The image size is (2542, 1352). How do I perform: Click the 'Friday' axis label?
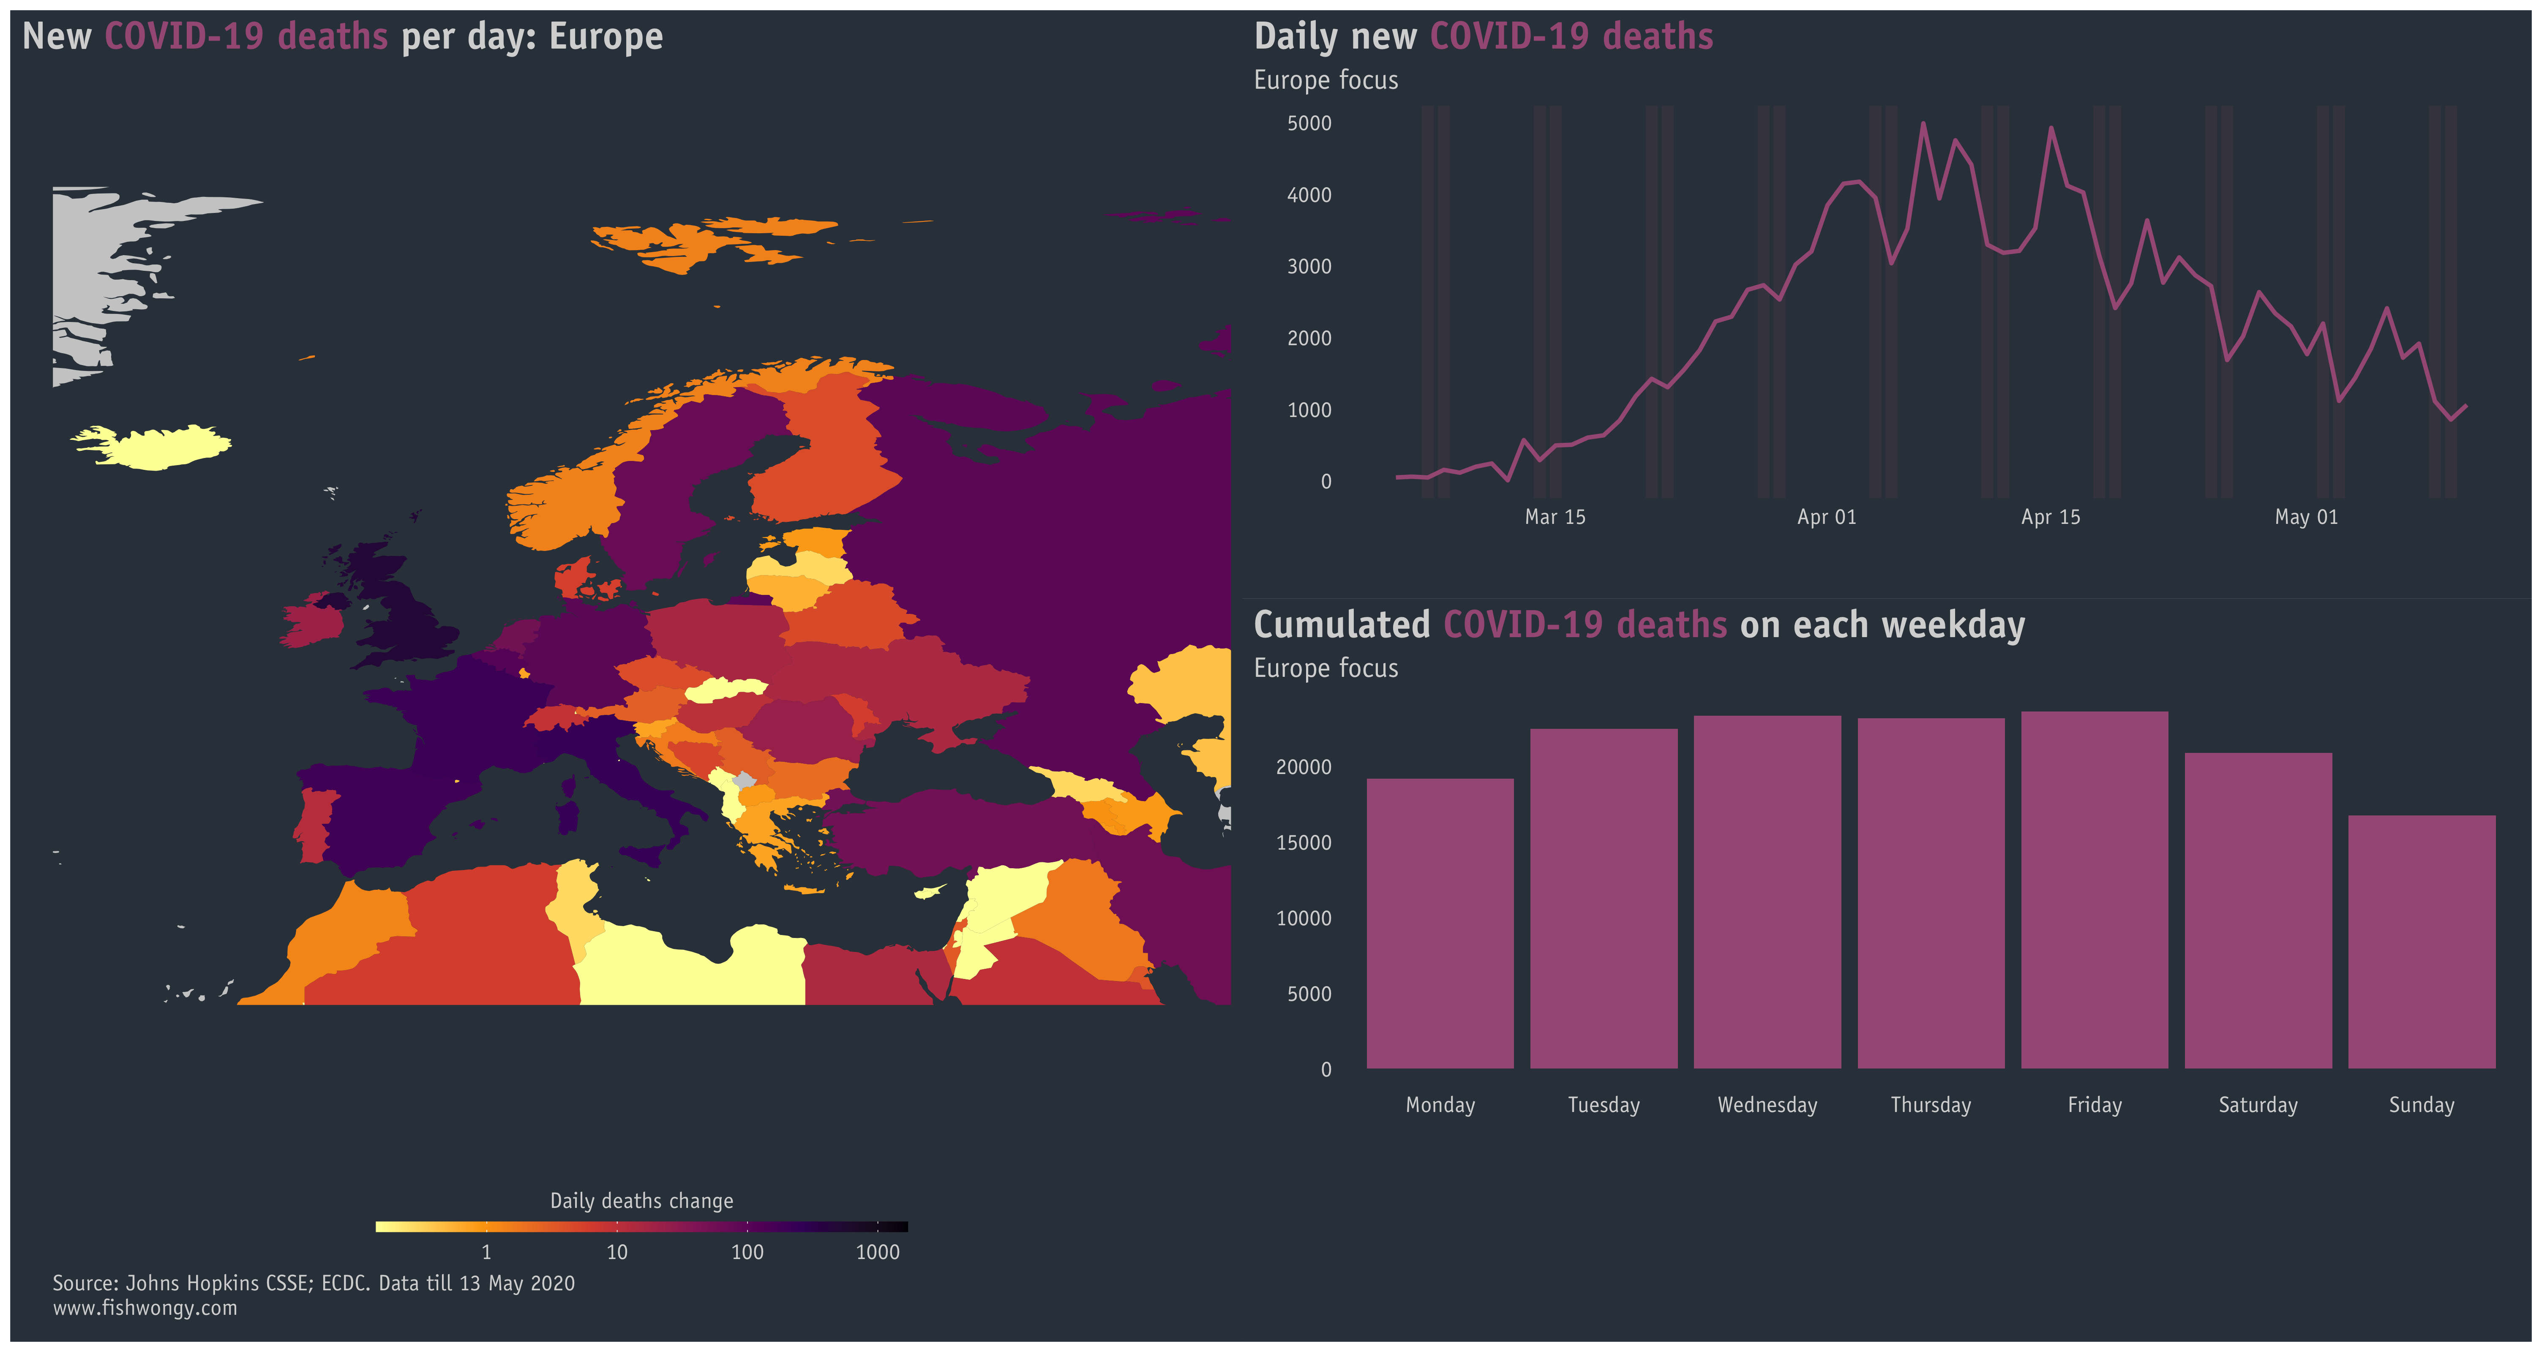pos(2095,1105)
